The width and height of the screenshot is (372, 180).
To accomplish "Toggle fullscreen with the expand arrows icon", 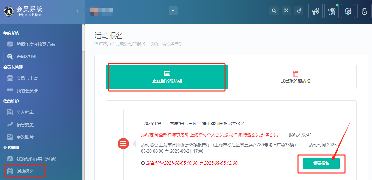I will pos(286,11).
